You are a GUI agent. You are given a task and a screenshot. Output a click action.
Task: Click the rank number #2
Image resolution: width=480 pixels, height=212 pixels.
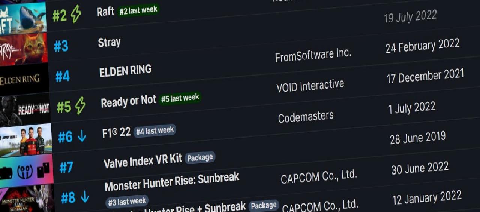60,16
